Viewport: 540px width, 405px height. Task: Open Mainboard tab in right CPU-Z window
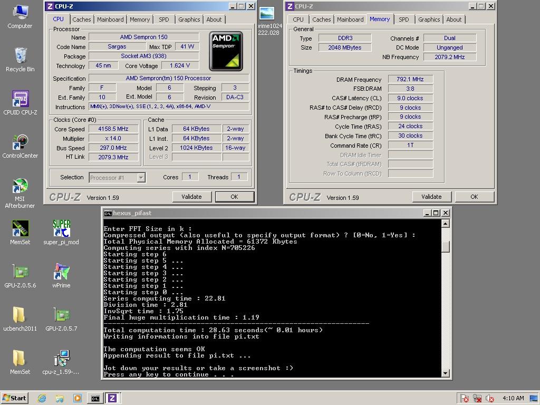point(350,20)
